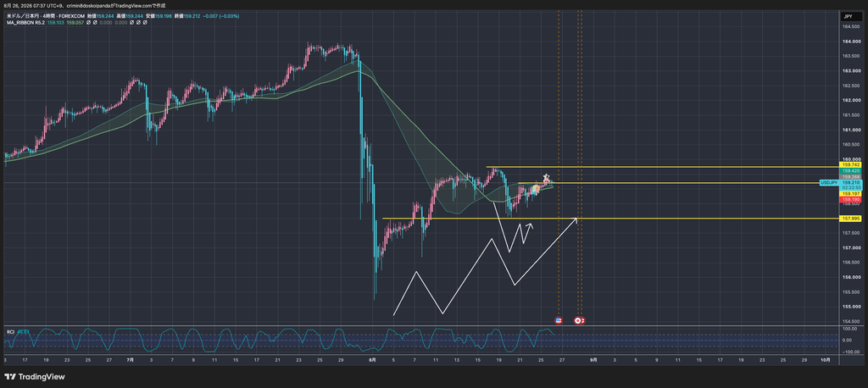Click the 100.00 RCI scale value

pyautogui.click(x=849, y=329)
